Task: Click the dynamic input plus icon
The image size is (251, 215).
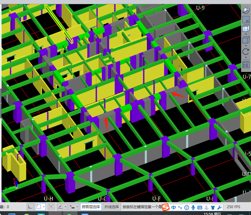Action: 72,207
